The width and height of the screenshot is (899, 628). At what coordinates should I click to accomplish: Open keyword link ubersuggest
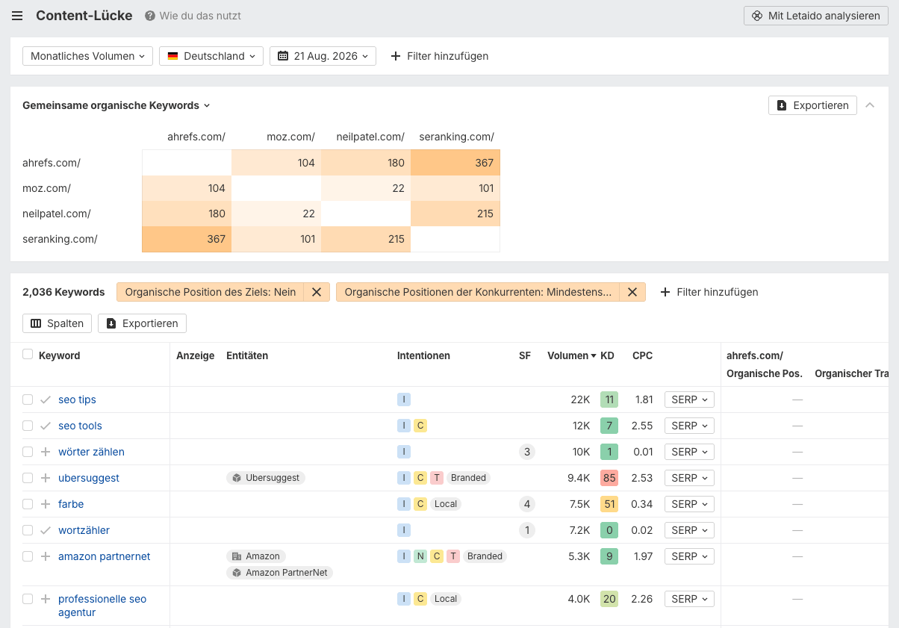coord(89,478)
